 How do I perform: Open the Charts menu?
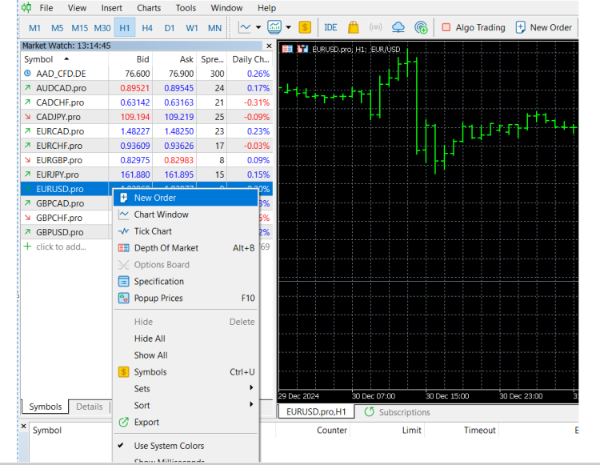pos(149,8)
